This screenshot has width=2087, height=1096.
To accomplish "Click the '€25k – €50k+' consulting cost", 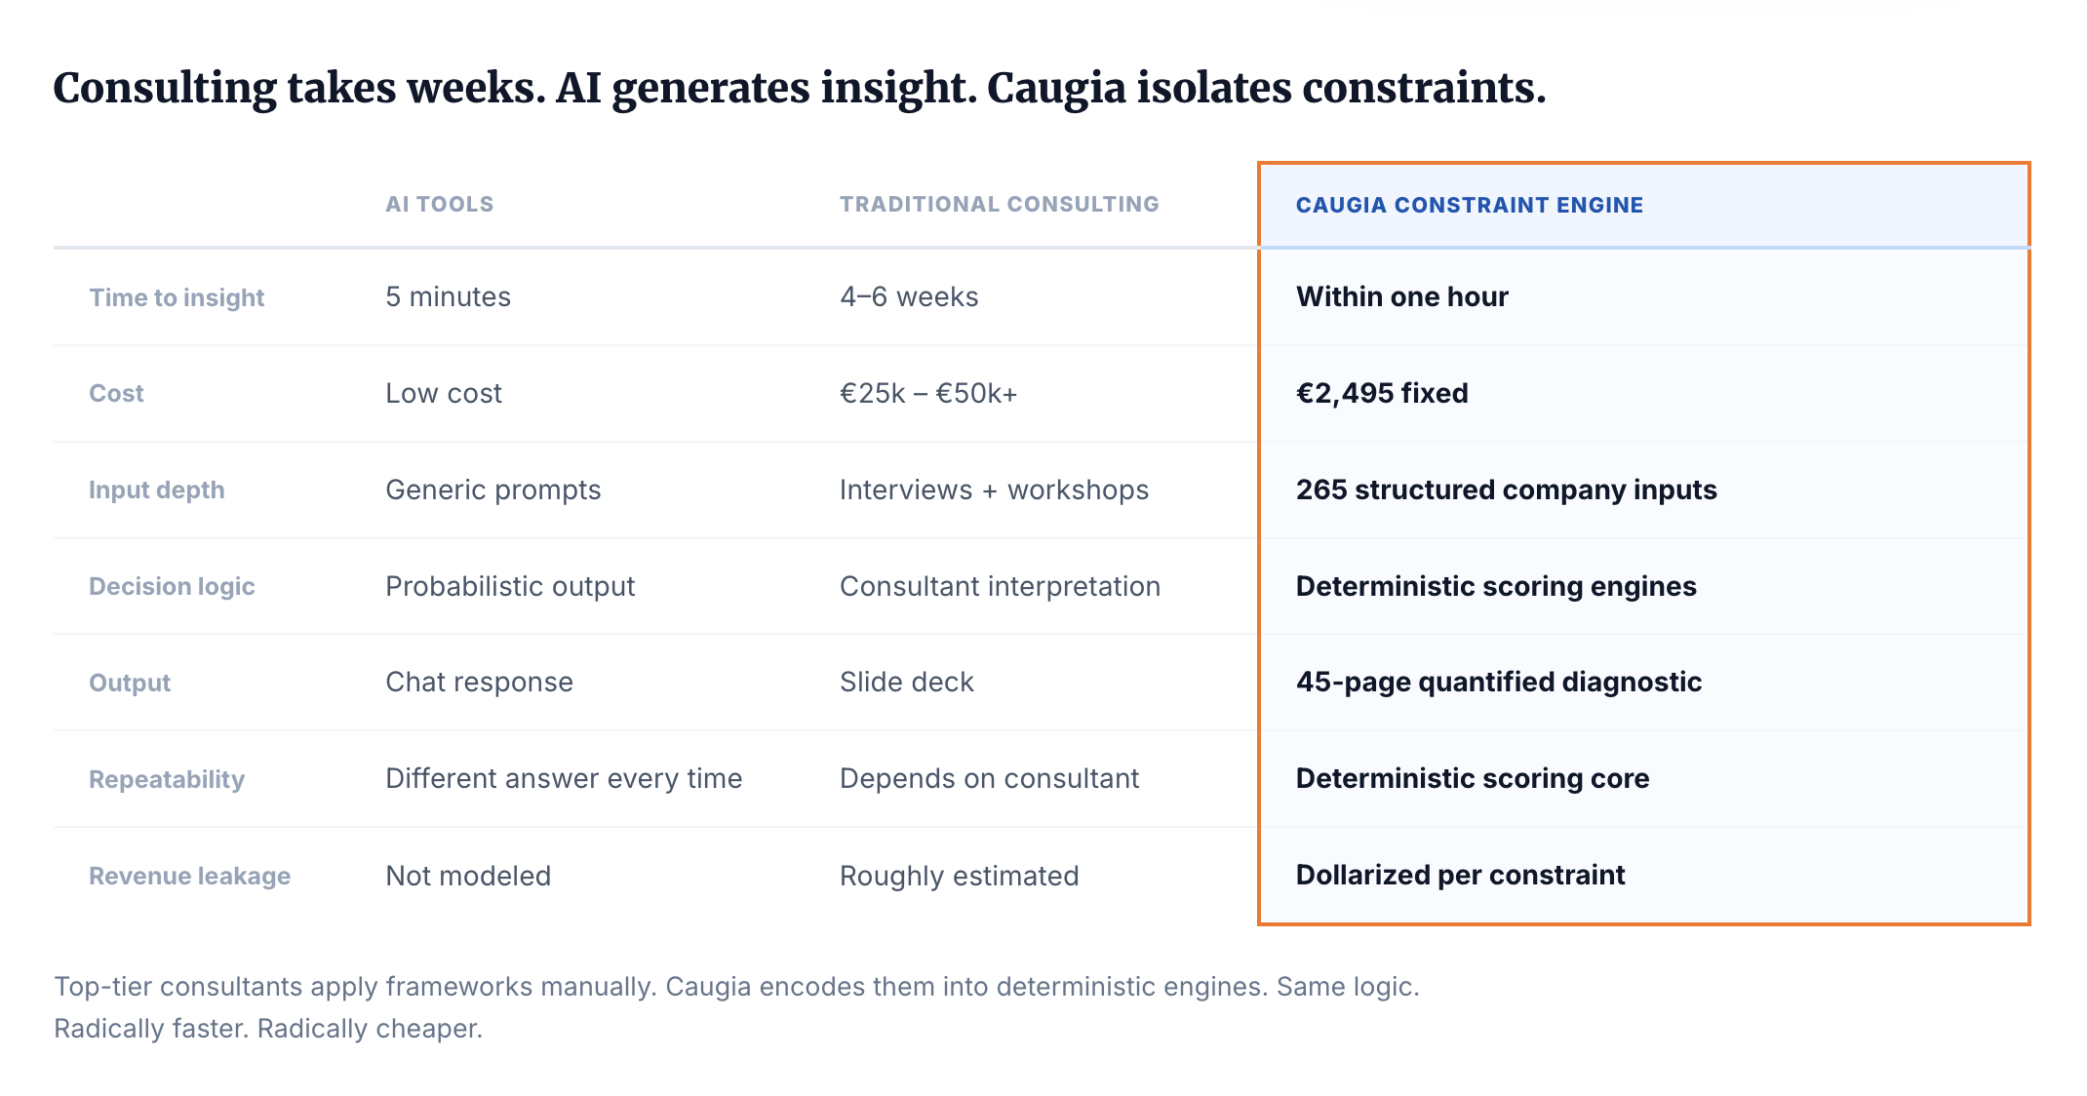I will click(x=927, y=394).
